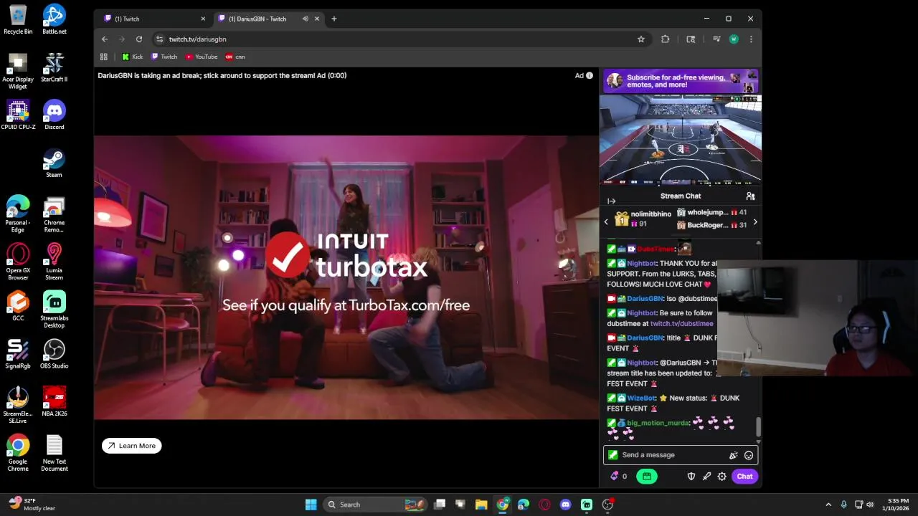The width and height of the screenshot is (918, 516).
Task: Open Acer Display Widget shortcut
Action: (x=18, y=71)
